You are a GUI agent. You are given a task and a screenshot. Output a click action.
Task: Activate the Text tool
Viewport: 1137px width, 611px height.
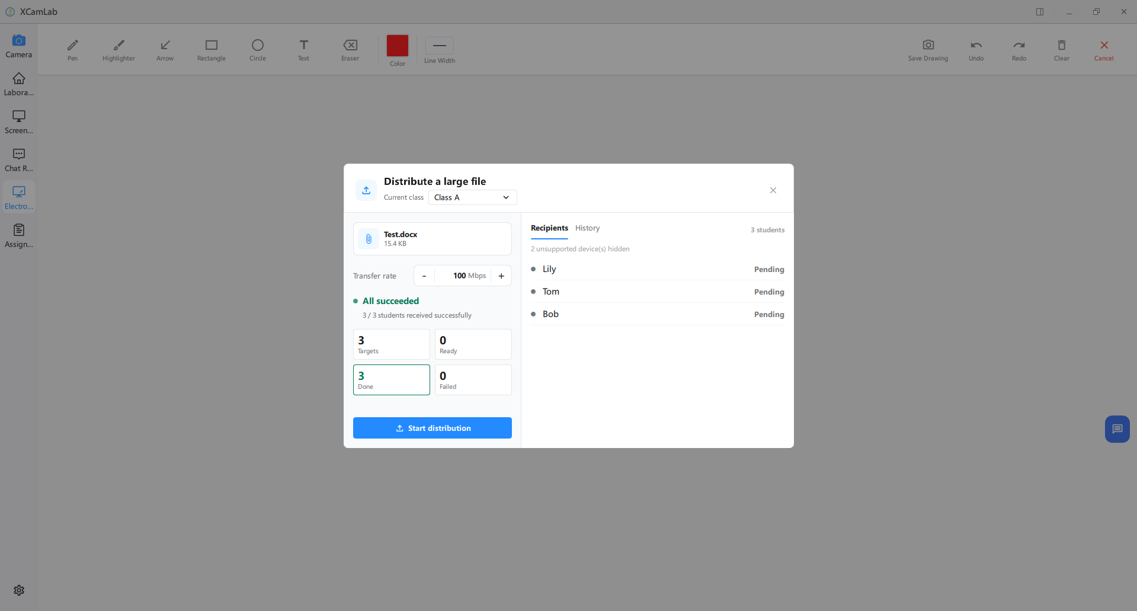pyautogui.click(x=303, y=50)
